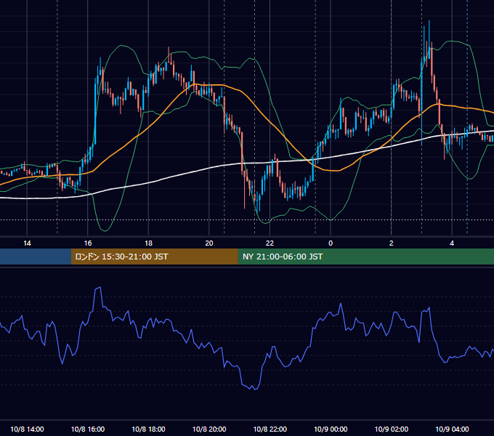Click the 10/8 22:00 label on the oscillator axis
Viewport: 494px width, 436px height.
click(x=270, y=429)
